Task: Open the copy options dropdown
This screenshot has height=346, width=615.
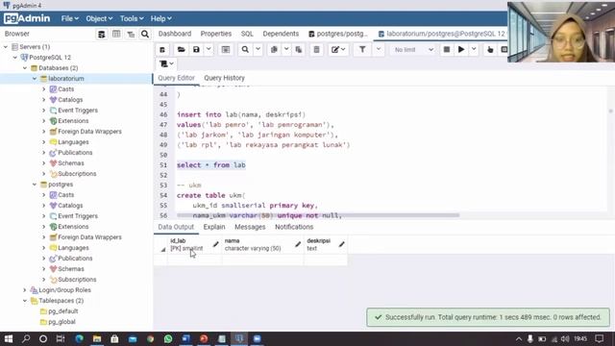Action: (x=286, y=50)
